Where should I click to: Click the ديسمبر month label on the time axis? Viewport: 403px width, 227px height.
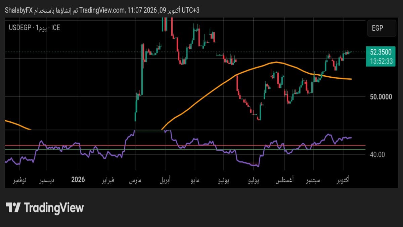pos(47,181)
